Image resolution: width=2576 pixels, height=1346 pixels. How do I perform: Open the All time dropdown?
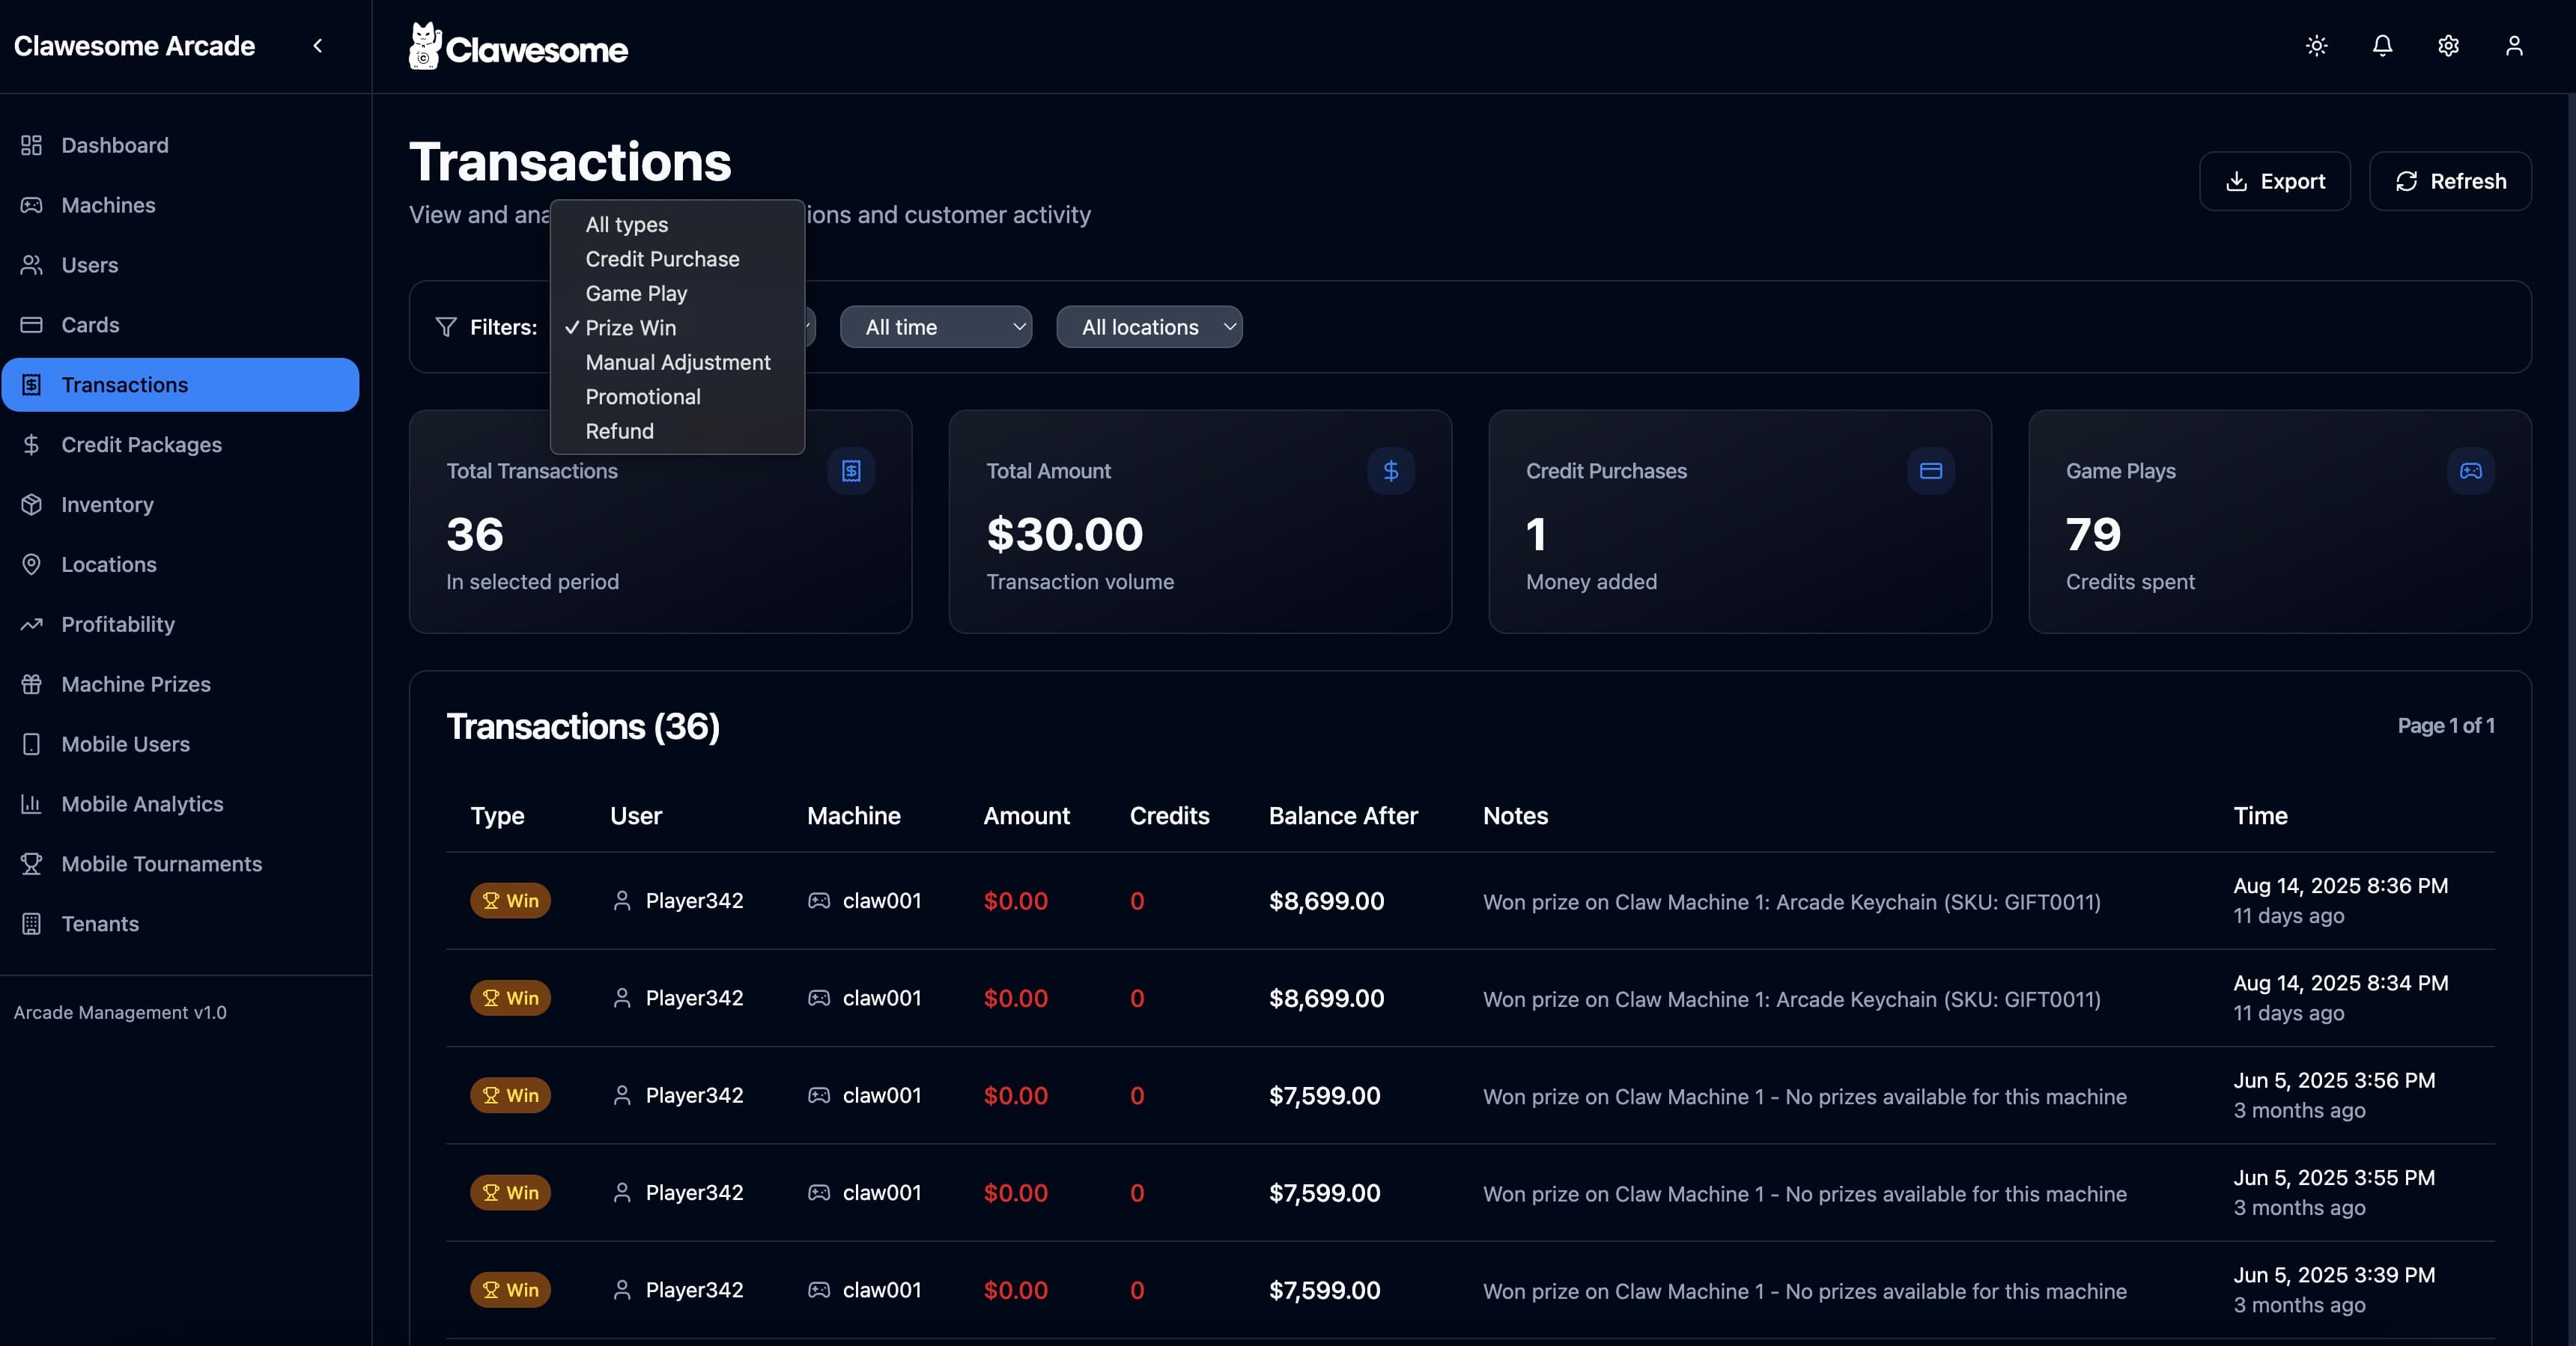pyautogui.click(x=936, y=327)
